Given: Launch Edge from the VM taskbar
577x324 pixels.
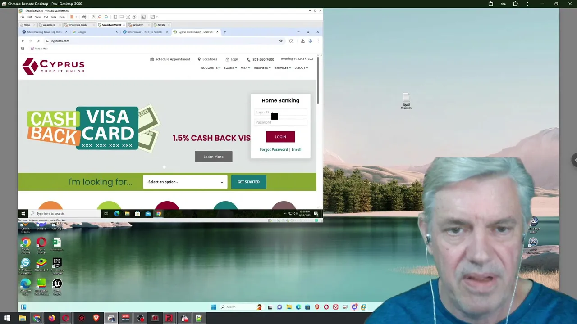Looking at the screenshot, I should pyautogui.click(x=117, y=214).
